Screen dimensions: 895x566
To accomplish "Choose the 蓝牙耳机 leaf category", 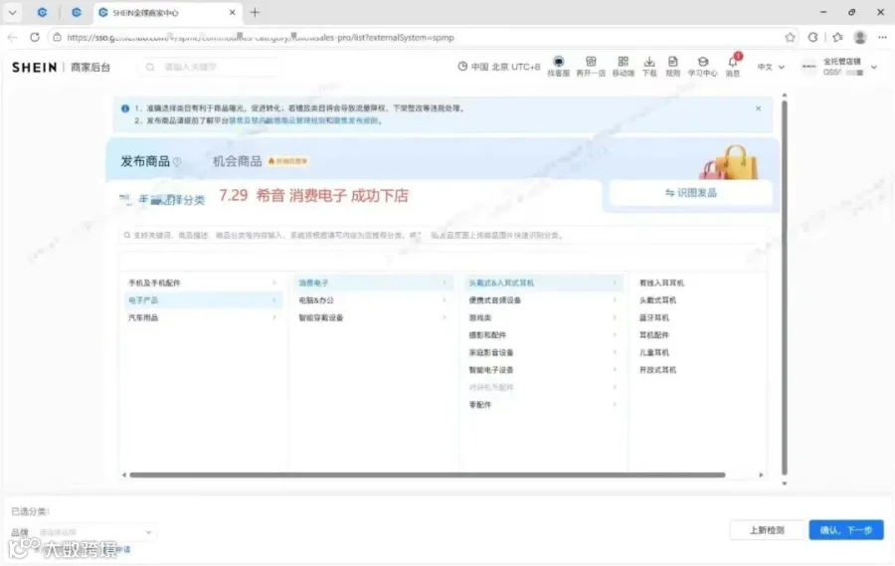I will point(653,317).
